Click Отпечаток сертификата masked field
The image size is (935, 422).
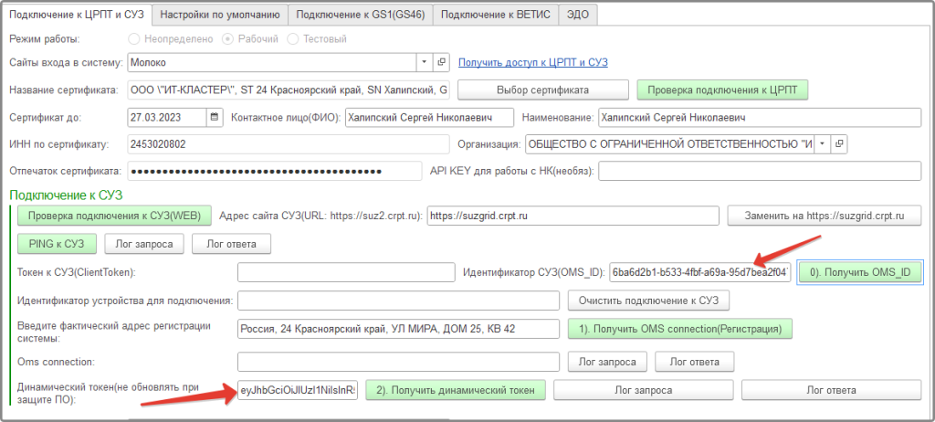(274, 172)
